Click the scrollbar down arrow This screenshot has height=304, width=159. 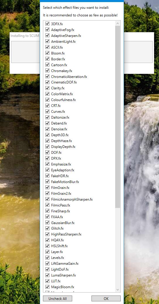pyautogui.click(x=117, y=290)
